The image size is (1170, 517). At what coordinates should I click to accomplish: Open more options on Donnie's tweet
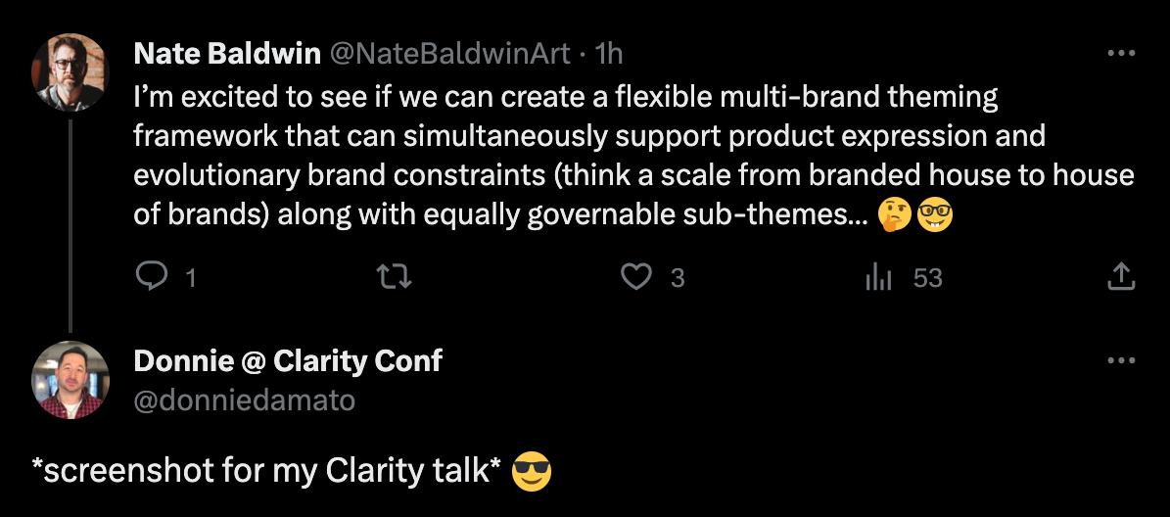point(1121,361)
